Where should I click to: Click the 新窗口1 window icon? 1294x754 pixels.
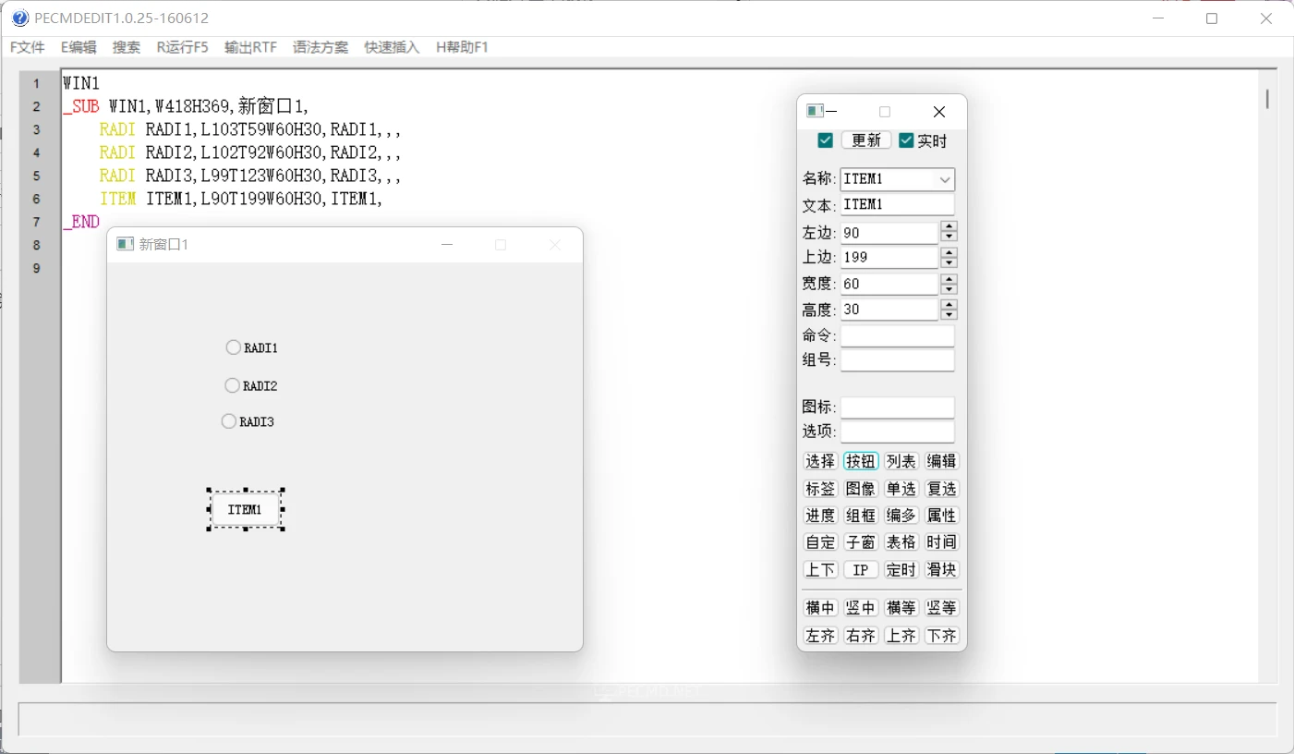pyautogui.click(x=125, y=244)
